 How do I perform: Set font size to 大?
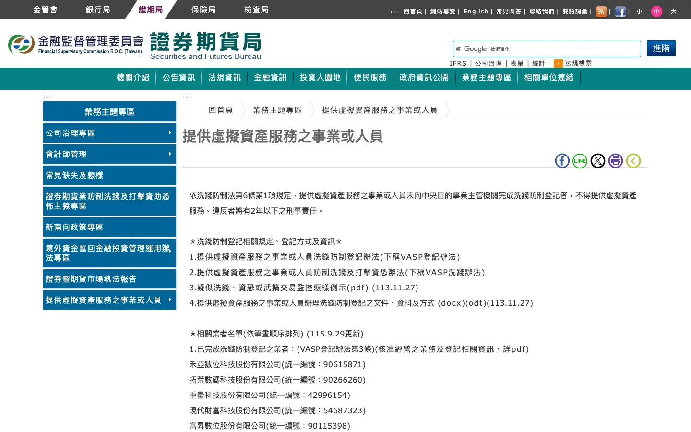click(x=674, y=12)
